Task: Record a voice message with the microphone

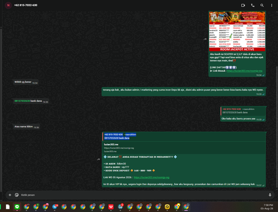Action: [270, 195]
